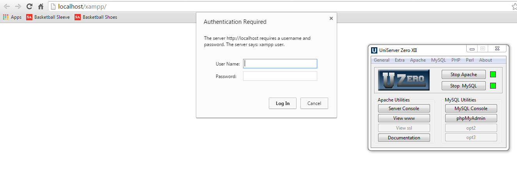Click the browser forward arrow
Viewport: 517px width, 194px height.
coord(18,6)
